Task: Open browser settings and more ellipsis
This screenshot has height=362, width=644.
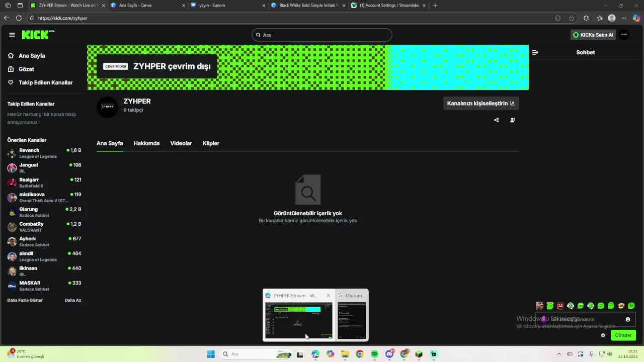Action: coord(624,18)
